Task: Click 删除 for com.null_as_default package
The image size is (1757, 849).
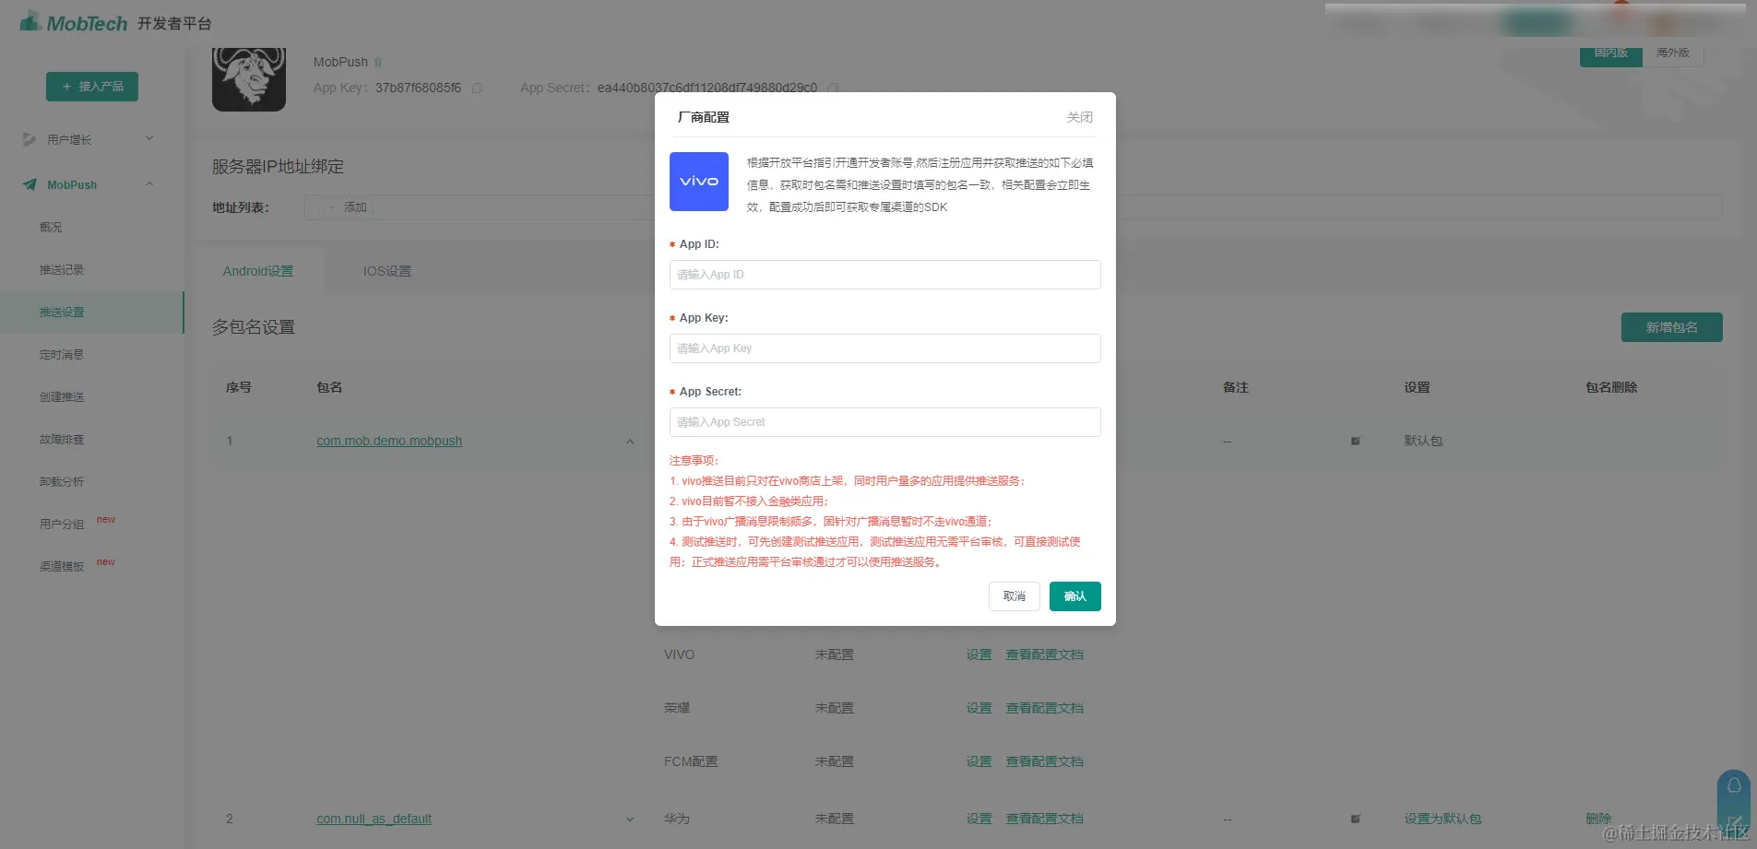Action: (1598, 819)
